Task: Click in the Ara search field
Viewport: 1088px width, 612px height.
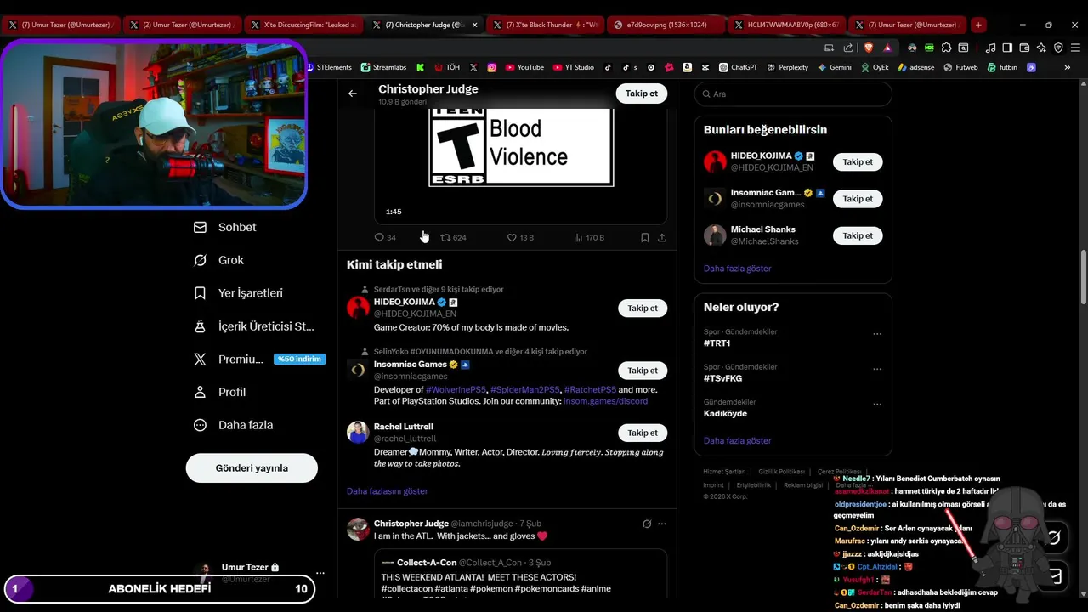Action: [x=793, y=94]
